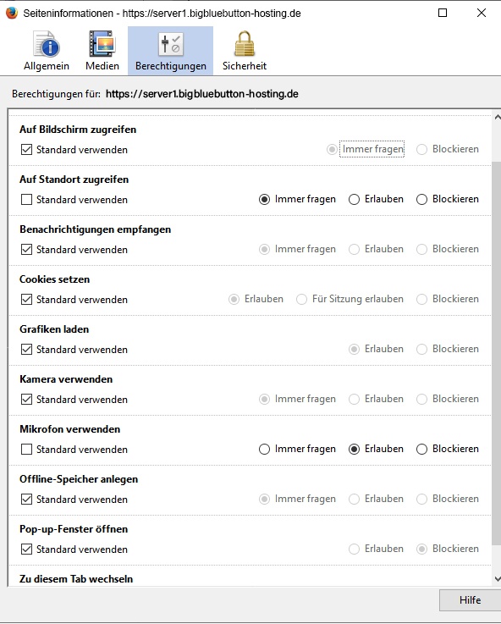Click Erlauben radio for Pop-up-Fenster öffnen
Image resolution: width=501 pixels, height=624 pixels.
354,549
